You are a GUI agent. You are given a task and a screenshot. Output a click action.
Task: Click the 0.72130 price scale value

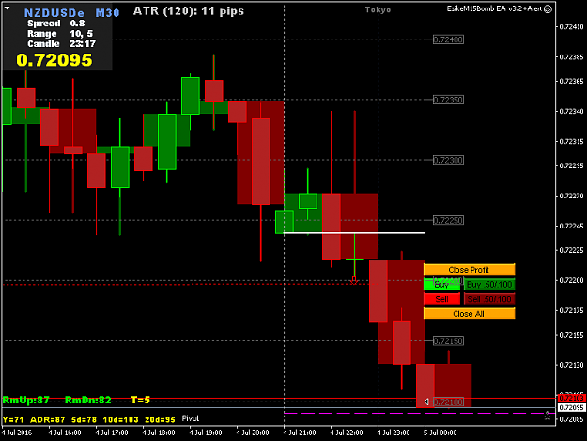[x=571, y=365]
